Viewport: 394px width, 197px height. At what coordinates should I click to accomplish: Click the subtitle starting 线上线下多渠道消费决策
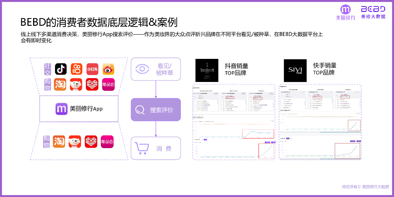pyautogui.click(x=171, y=37)
